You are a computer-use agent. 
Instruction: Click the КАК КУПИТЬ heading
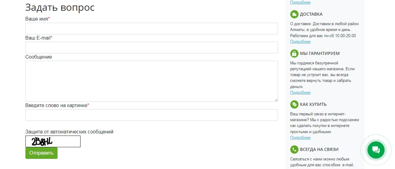pos(313,104)
